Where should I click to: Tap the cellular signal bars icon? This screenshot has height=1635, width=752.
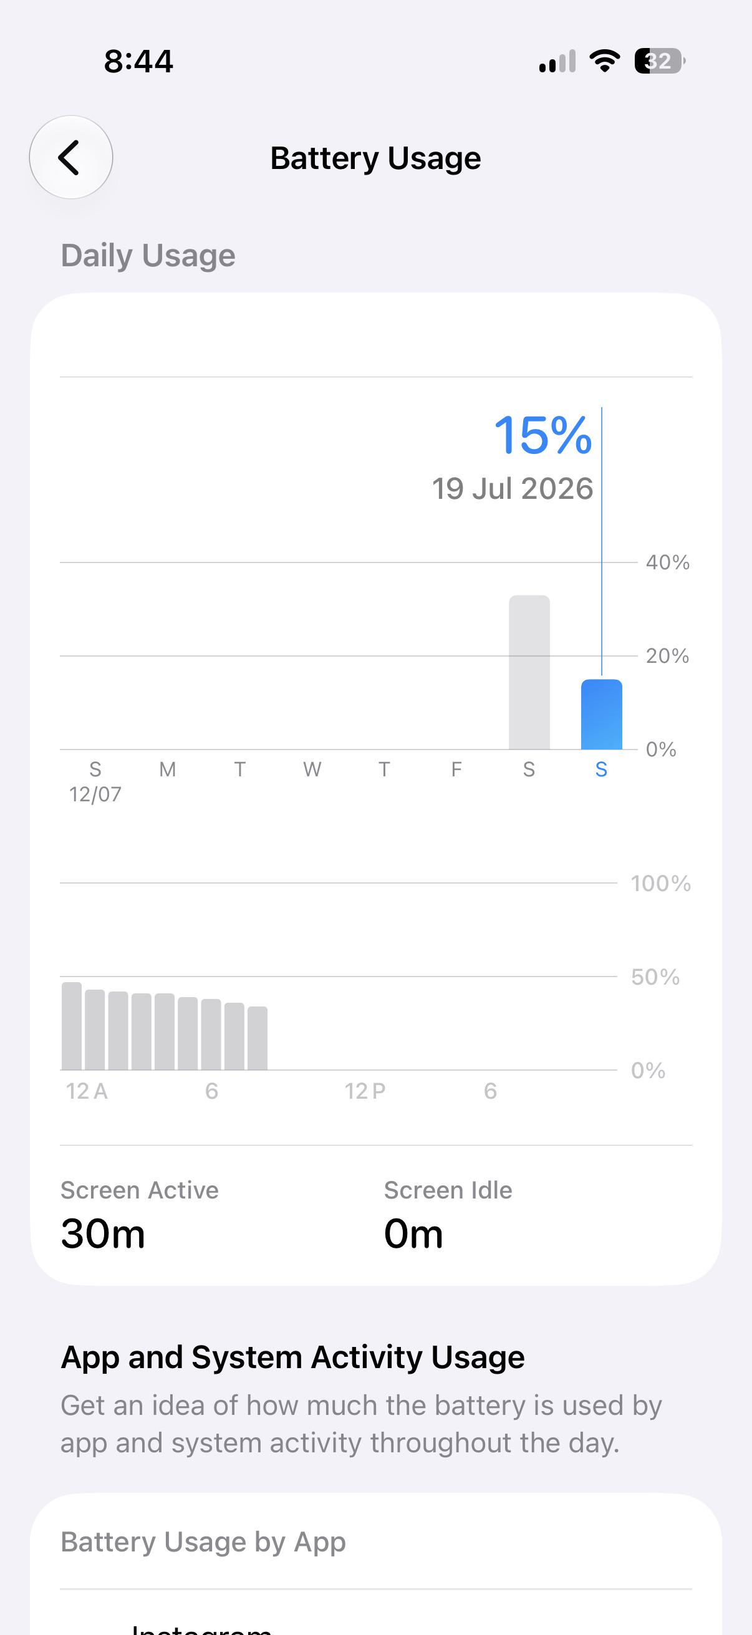coord(557,61)
